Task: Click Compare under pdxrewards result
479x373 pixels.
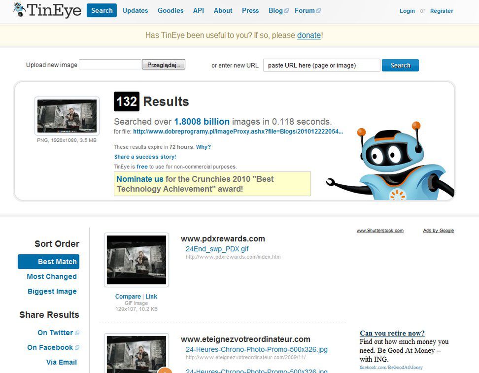Action: (x=128, y=297)
